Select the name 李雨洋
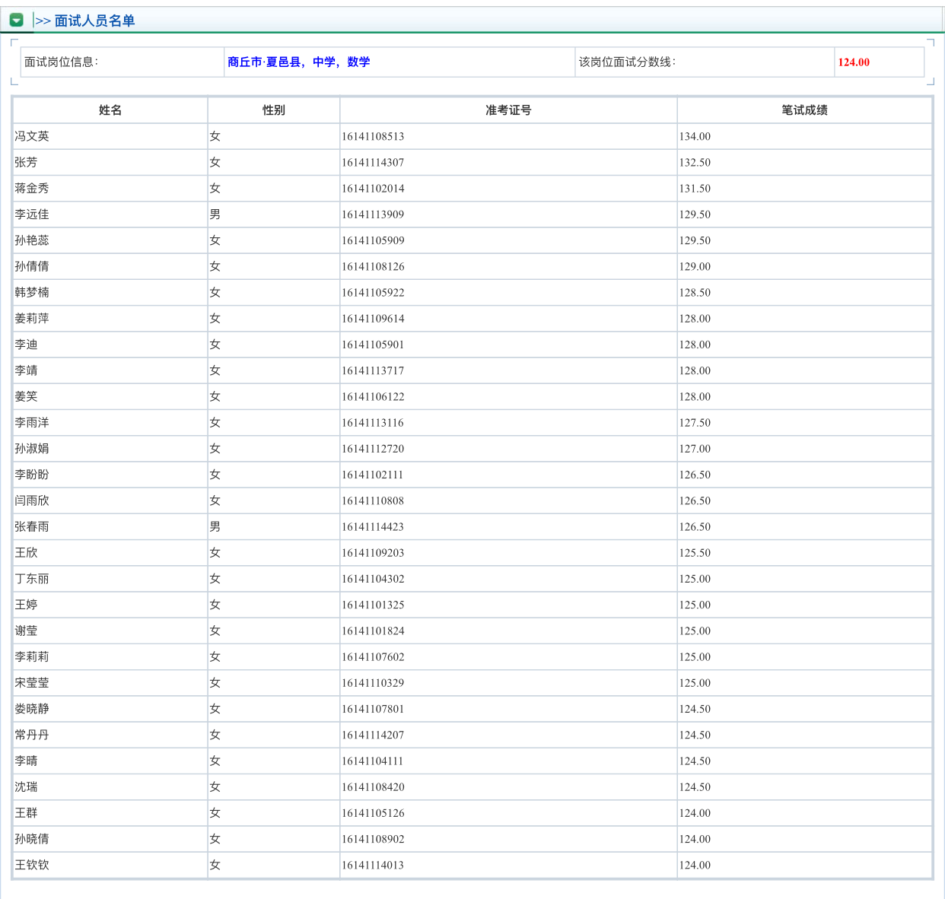The image size is (945, 899). [32, 423]
